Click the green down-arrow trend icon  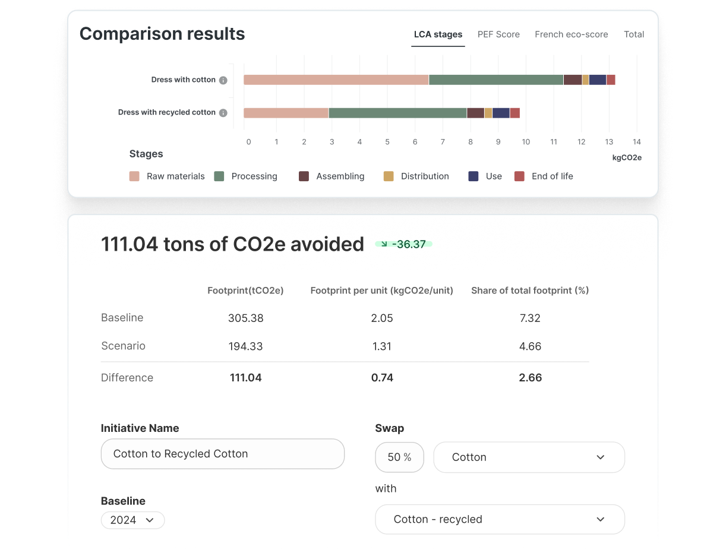click(384, 244)
